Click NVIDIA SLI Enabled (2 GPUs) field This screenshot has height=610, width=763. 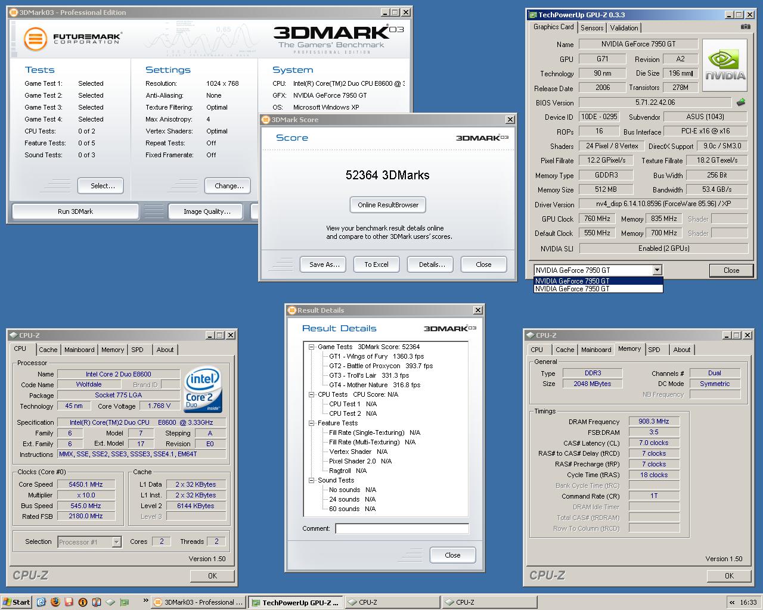[x=663, y=248]
